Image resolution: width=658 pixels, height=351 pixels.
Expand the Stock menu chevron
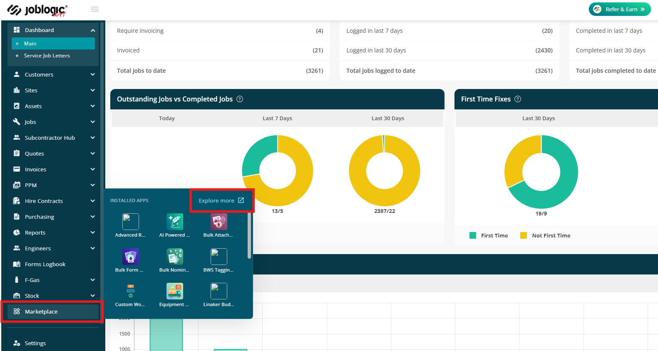click(x=93, y=296)
